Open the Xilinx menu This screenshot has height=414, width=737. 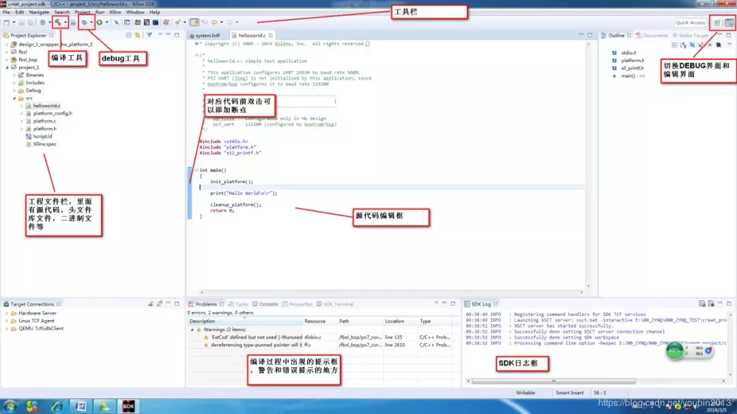[115, 12]
